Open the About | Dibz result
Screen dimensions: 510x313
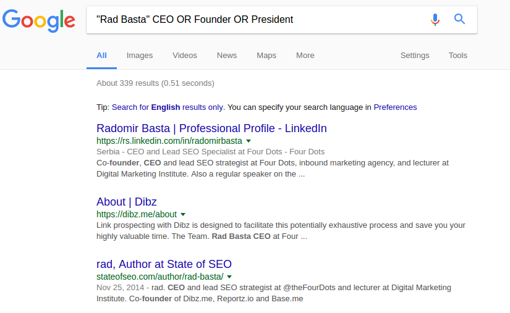coord(127,202)
